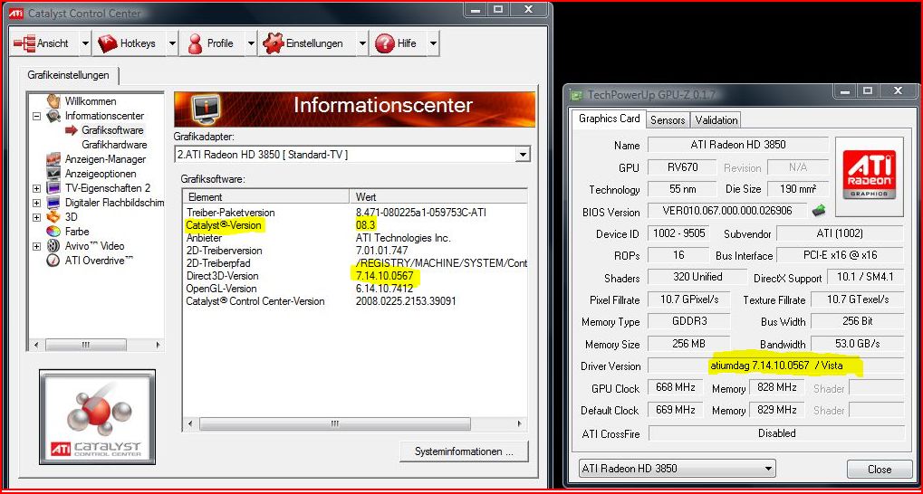Open the Einstellungen toolbar button
This screenshot has width=923, height=494.
(x=305, y=43)
